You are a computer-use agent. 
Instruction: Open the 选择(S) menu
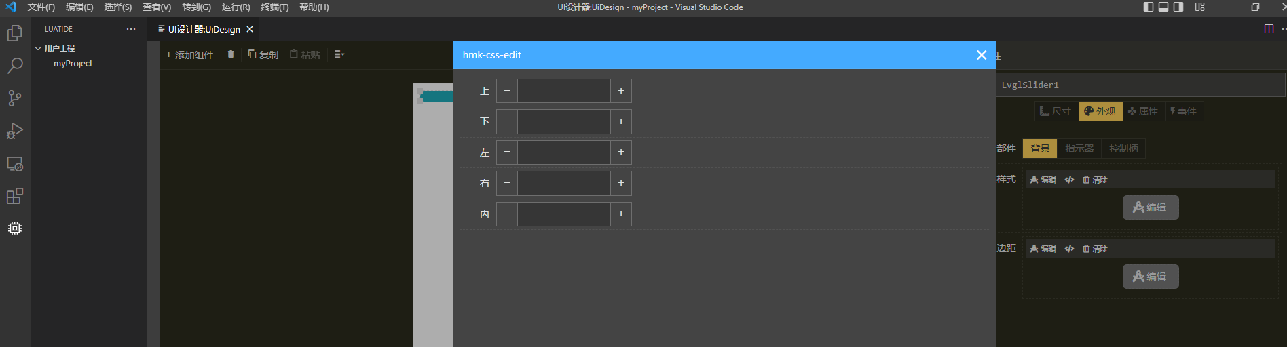(x=118, y=7)
